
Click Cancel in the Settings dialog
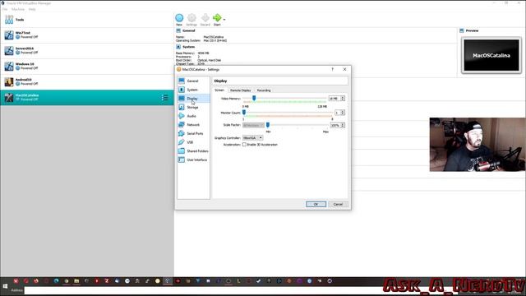pos(338,204)
